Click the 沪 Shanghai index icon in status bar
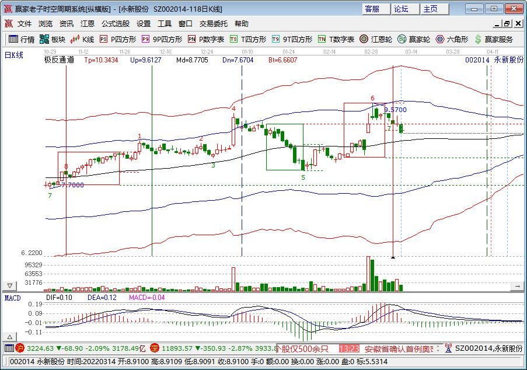Image resolution: width=527 pixels, height=370 pixels. [20, 348]
